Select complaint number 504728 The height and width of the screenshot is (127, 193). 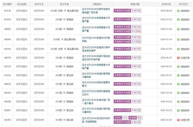point(8,11)
